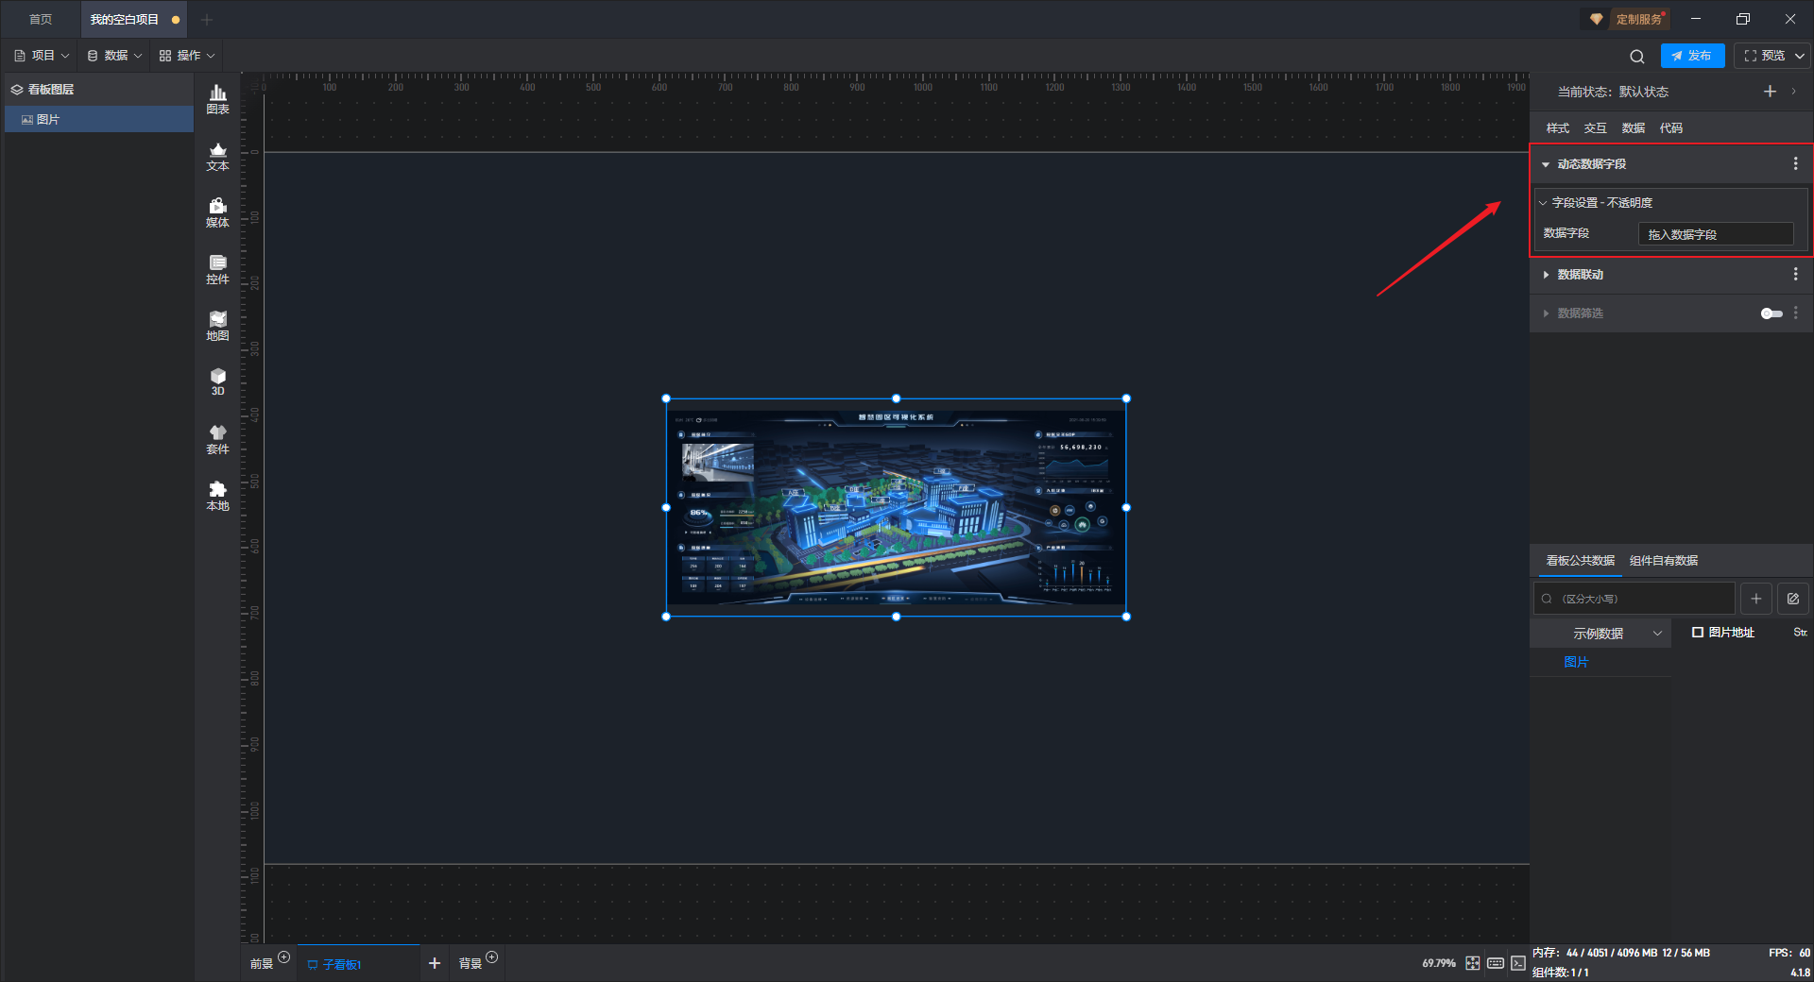
Task: Expand the state list chevron next to plus
Action: [1793, 92]
